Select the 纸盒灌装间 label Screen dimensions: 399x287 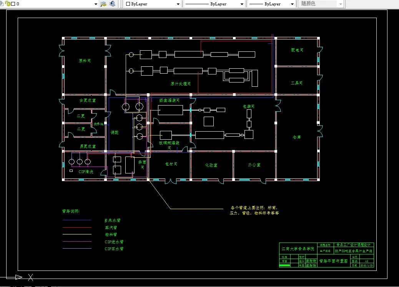coord(170,100)
